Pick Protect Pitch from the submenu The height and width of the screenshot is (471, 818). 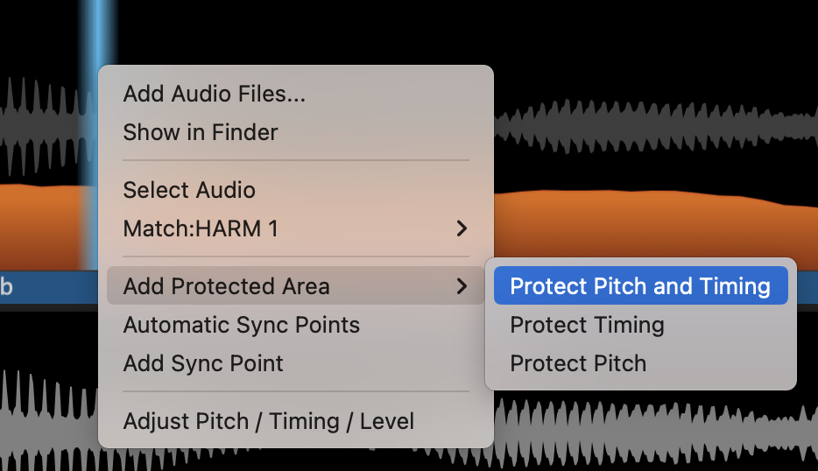click(x=578, y=363)
